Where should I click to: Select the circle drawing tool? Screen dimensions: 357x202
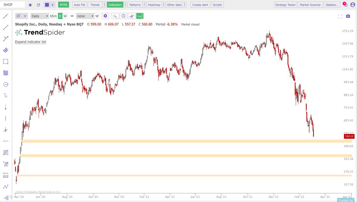(5, 84)
